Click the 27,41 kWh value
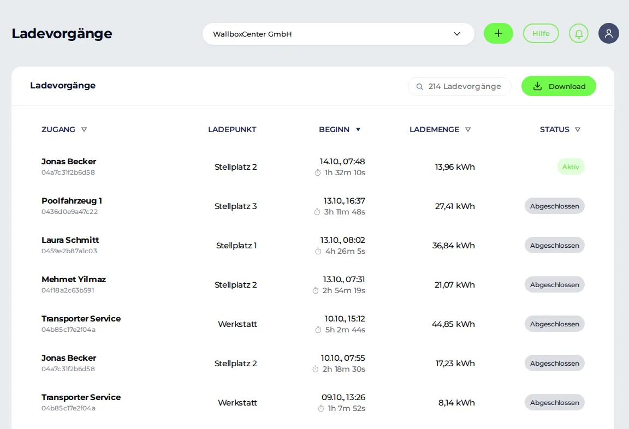The width and height of the screenshot is (629, 429). 454,206
